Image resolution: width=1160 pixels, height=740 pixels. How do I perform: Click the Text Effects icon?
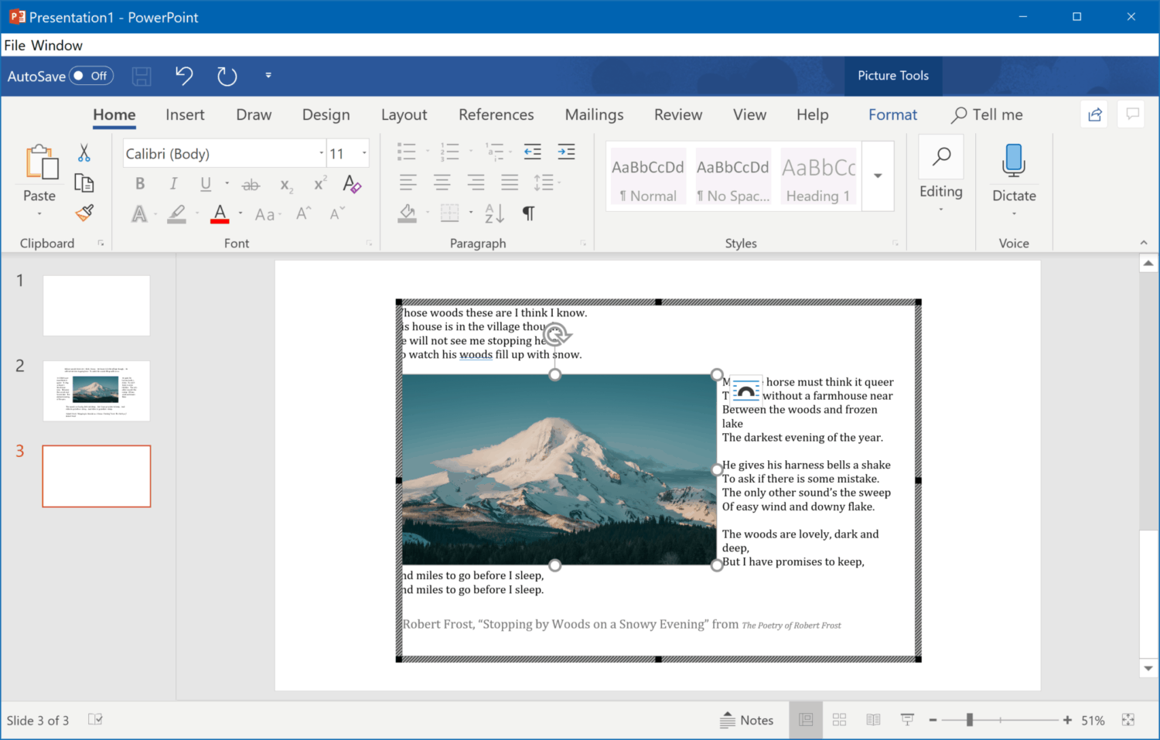(x=139, y=214)
